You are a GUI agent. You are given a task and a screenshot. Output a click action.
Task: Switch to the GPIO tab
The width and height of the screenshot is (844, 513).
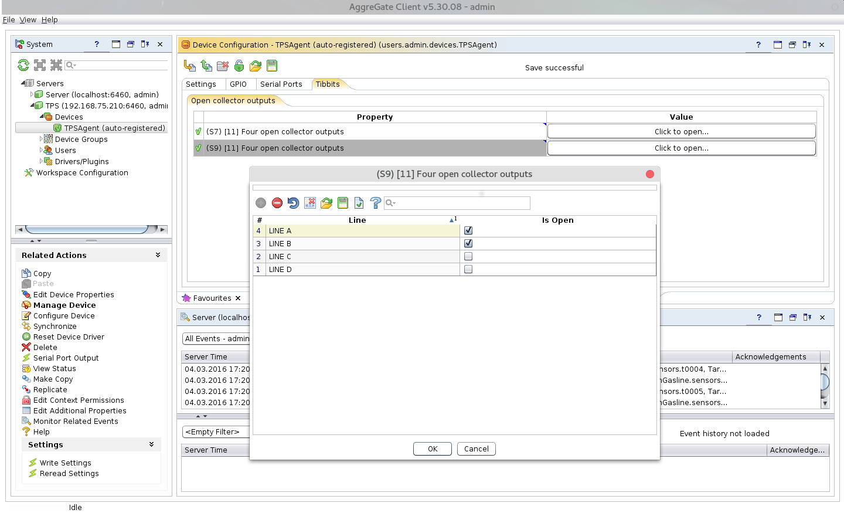(239, 84)
